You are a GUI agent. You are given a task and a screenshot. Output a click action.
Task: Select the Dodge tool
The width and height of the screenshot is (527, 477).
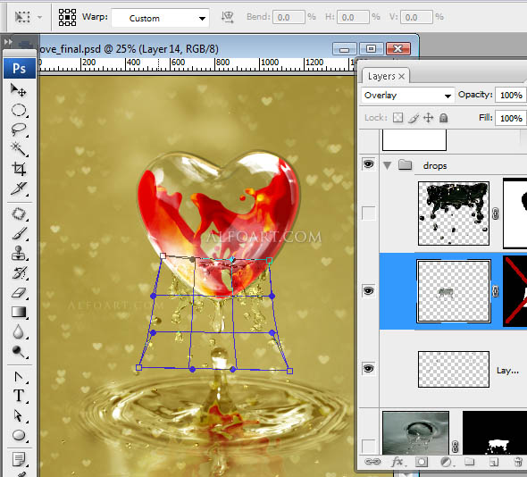click(19, 351)
